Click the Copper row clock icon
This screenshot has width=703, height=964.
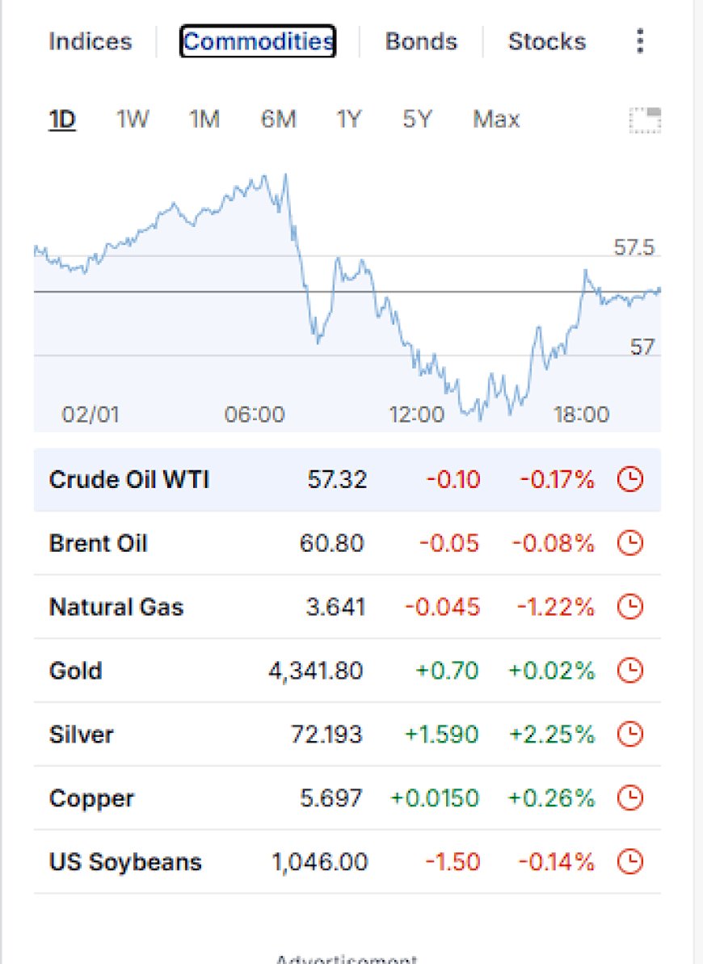pos(629,798)
